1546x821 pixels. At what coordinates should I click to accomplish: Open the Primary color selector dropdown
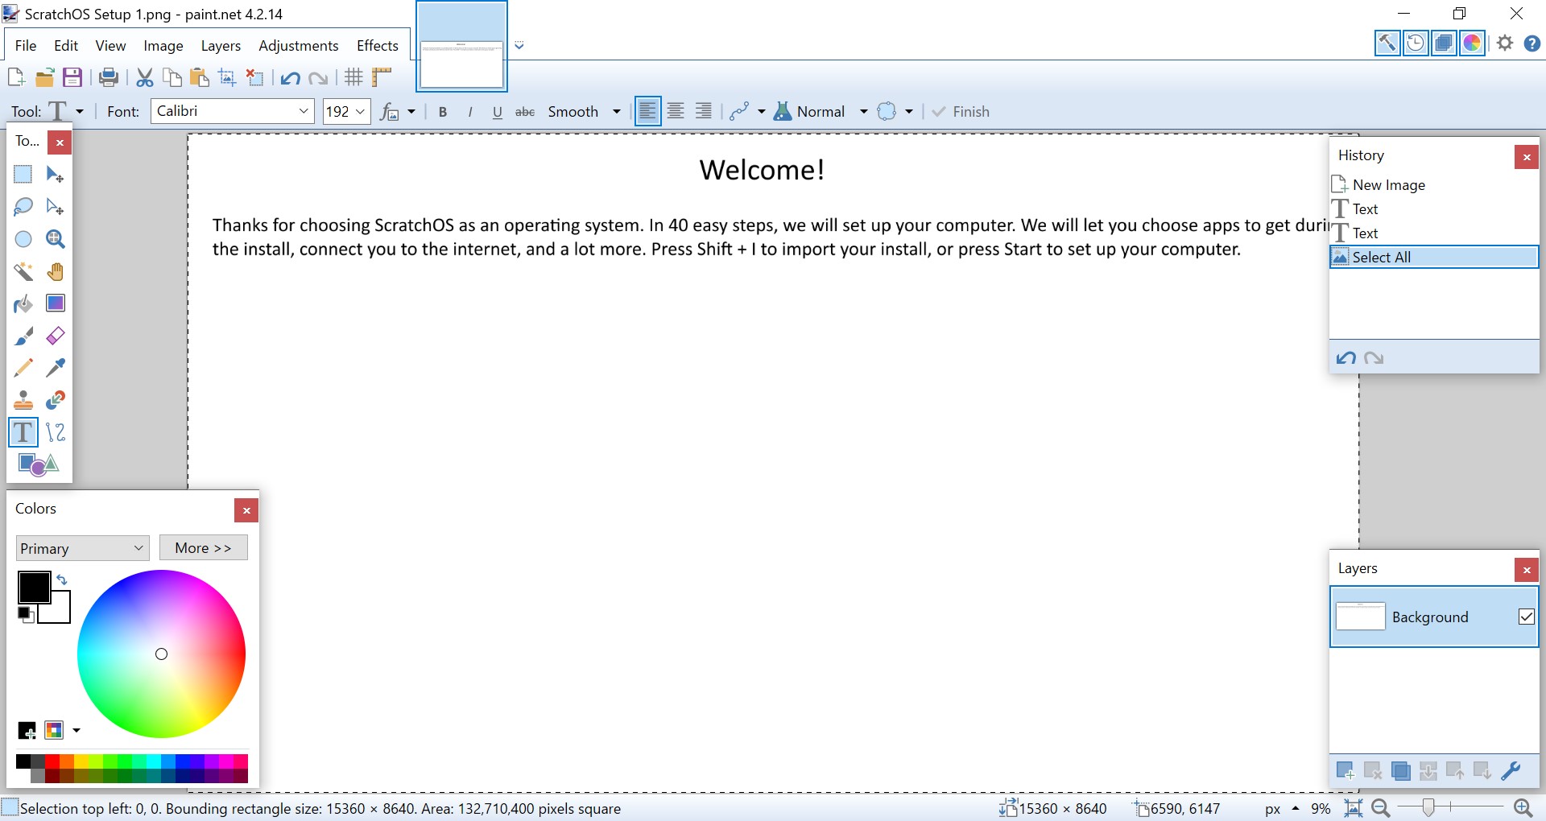coord(82,548)
